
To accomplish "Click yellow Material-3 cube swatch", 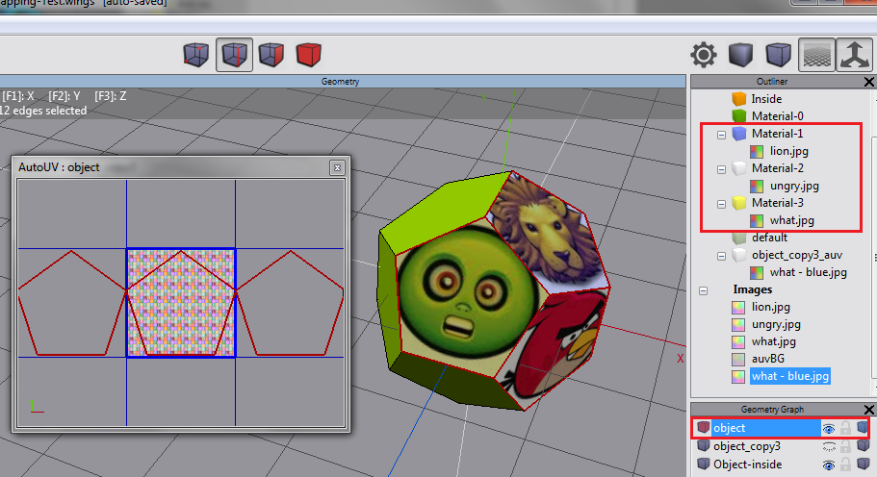I will [x=738, y=203].
